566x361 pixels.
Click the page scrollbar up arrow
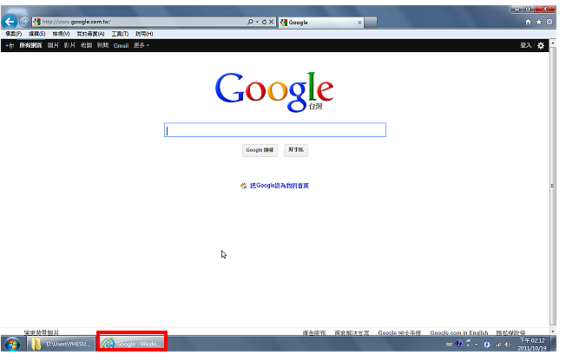click(553, 43)
